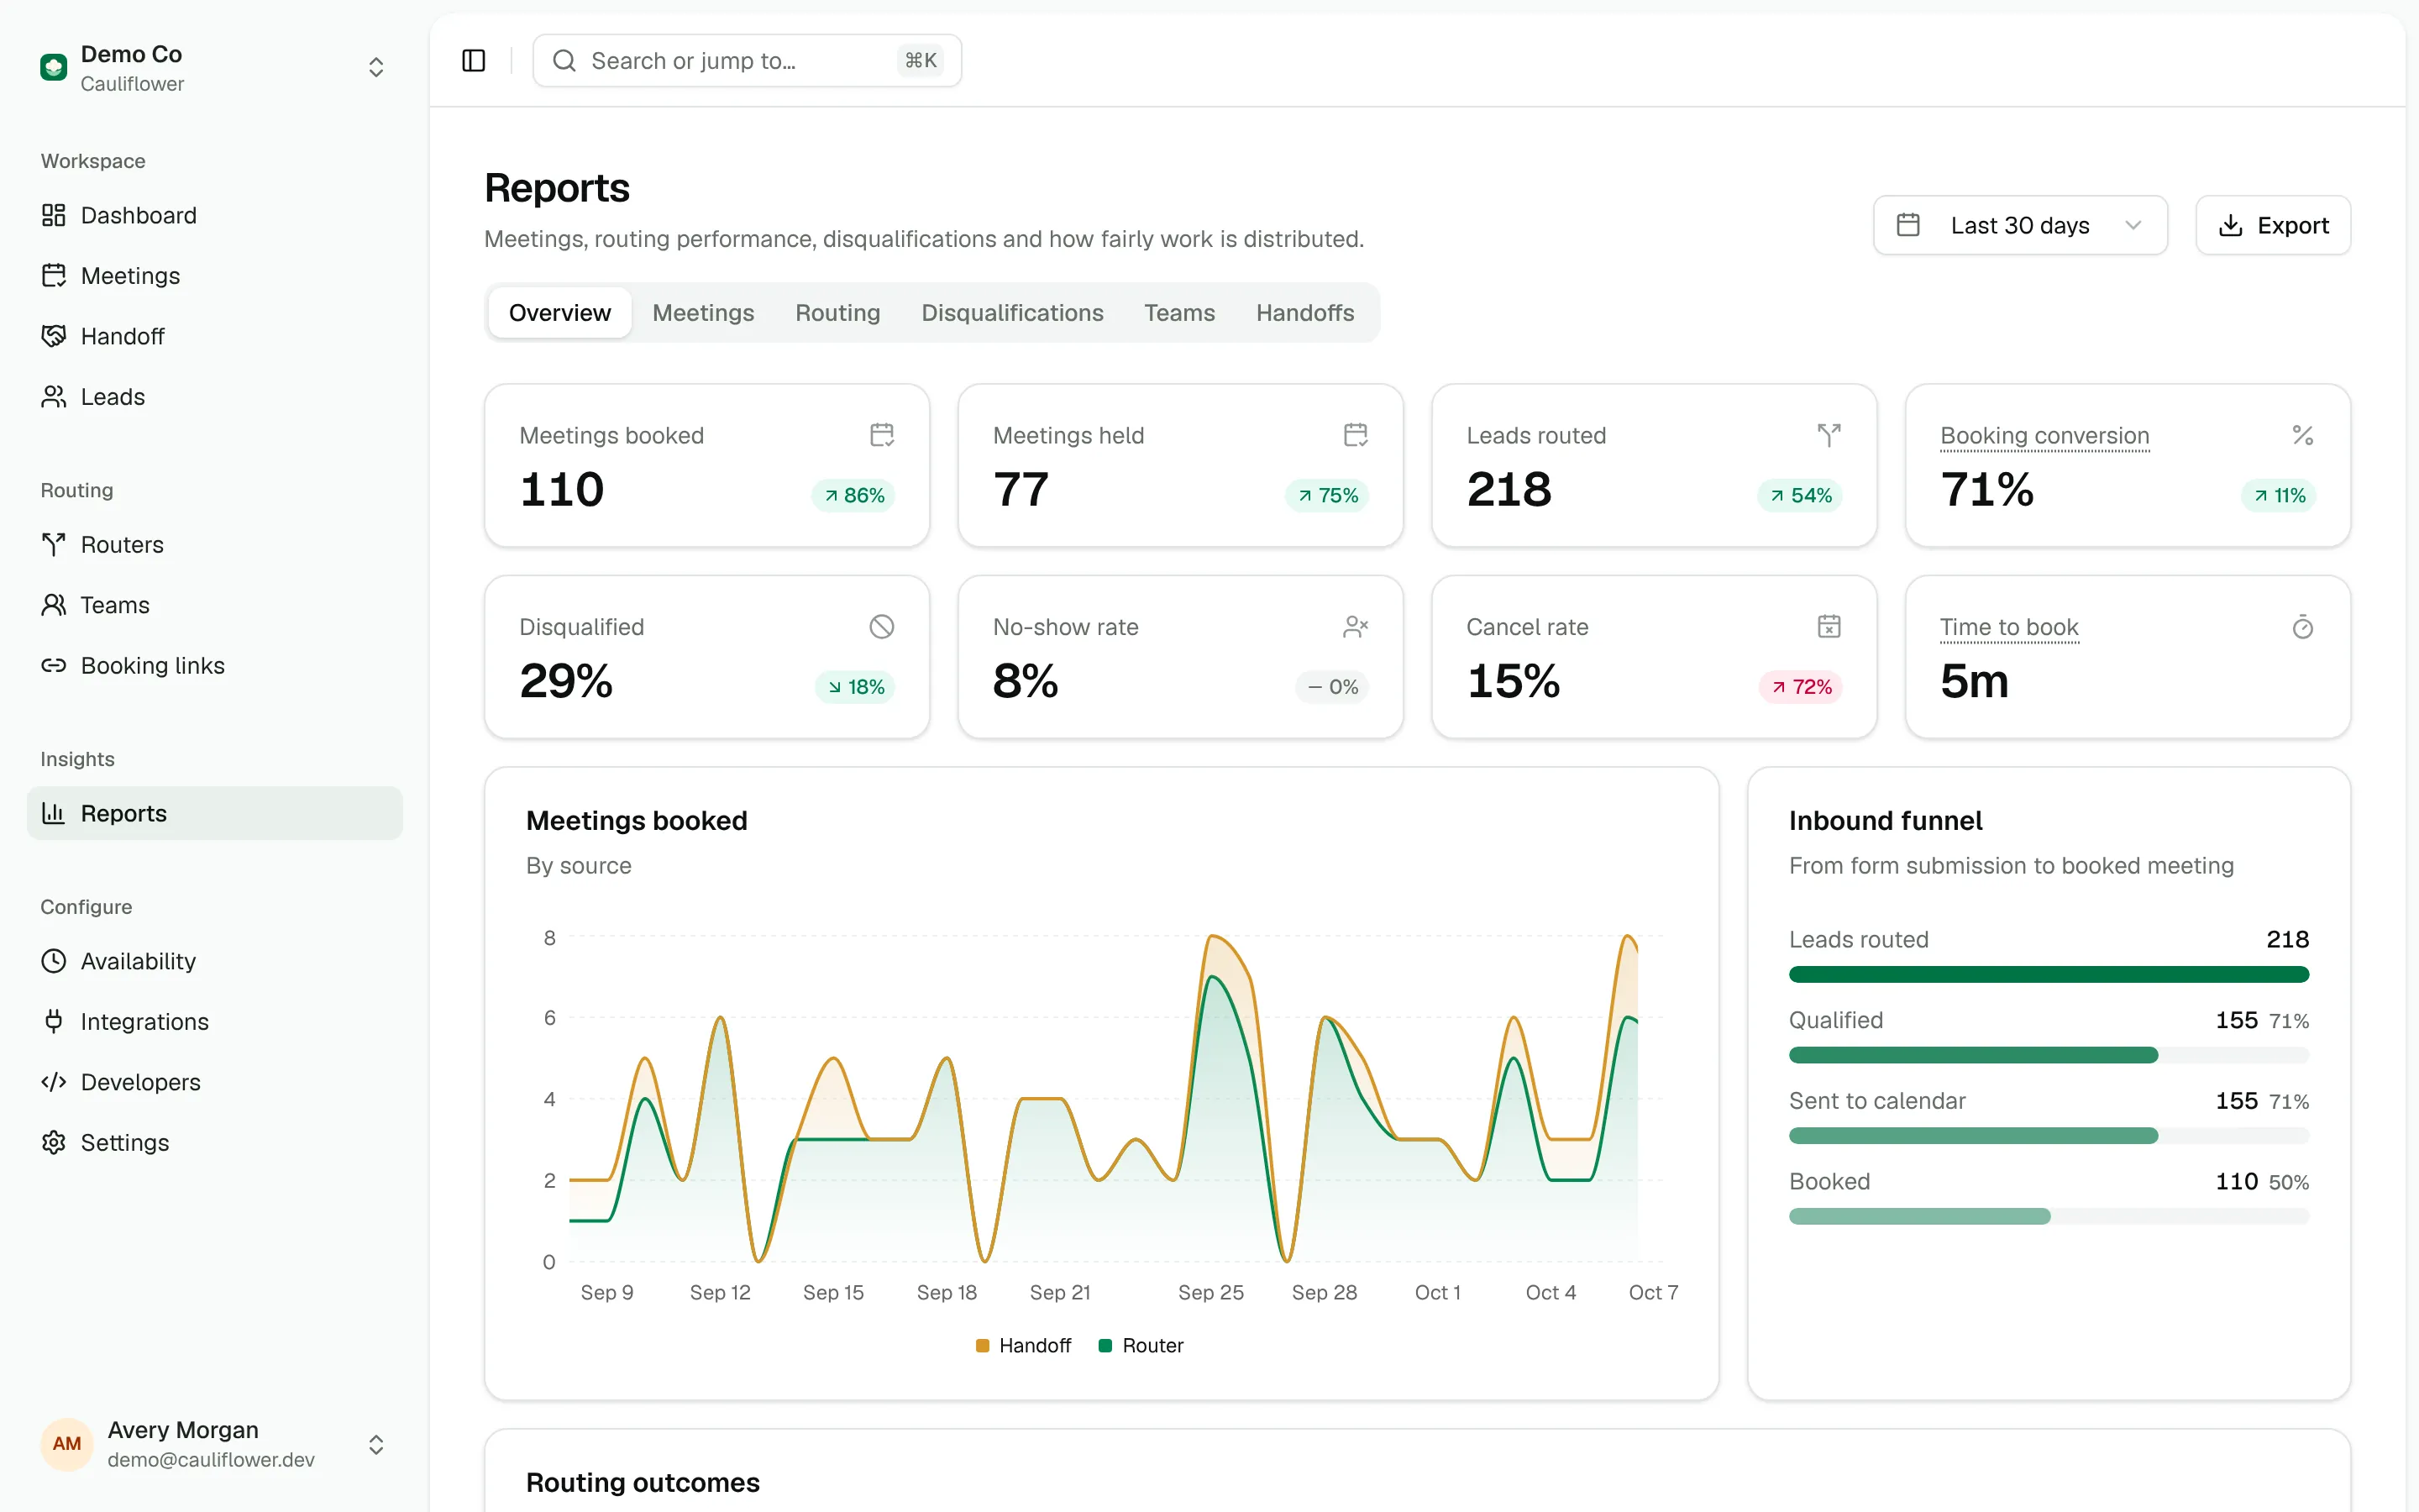Click the Time to book label

tap(2009, 628)
